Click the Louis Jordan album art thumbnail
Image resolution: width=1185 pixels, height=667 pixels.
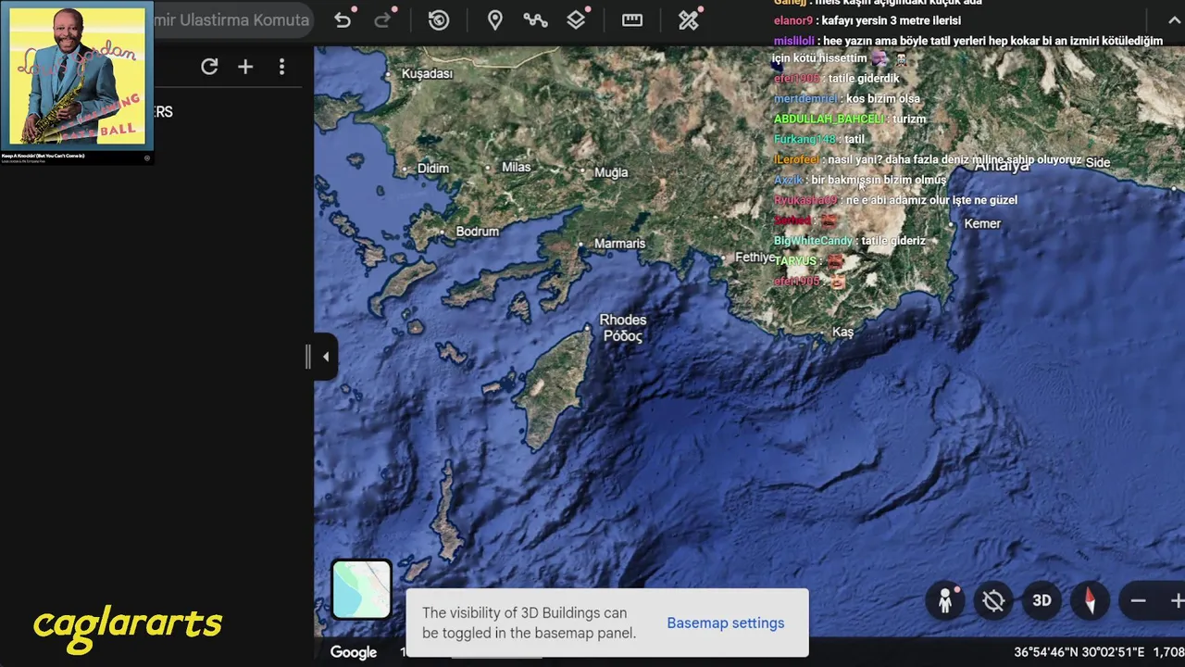pos(77,78)
